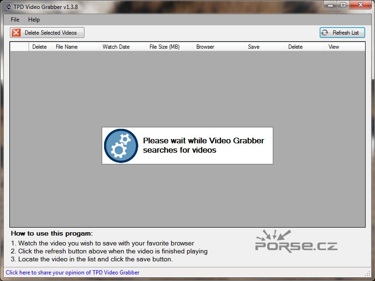
Task: Open the share your opinion link
Action: tap(73, 273)
